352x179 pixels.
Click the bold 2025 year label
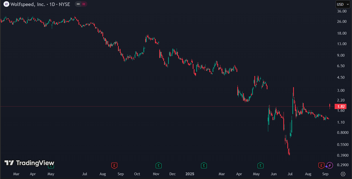point(190,174)
